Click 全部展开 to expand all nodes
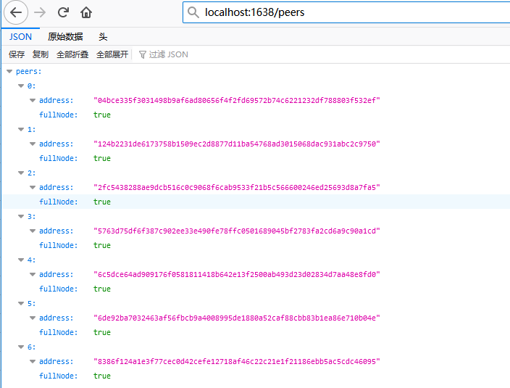510x388 pixels. point(112,54)
